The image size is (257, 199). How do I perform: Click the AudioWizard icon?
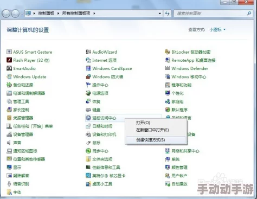coord(88,52)
